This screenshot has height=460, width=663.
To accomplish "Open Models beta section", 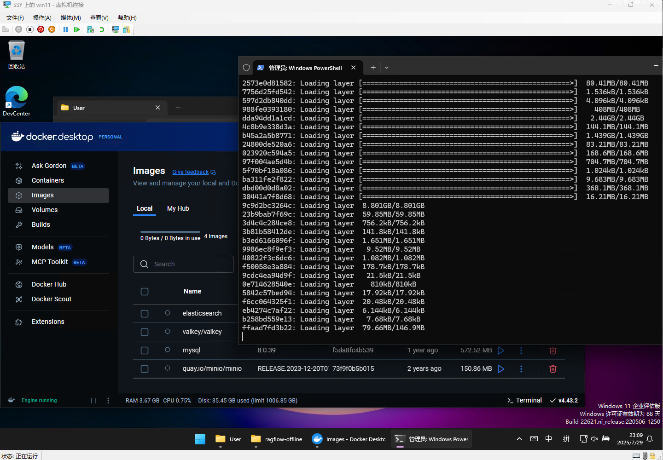I will coord(58,247).
